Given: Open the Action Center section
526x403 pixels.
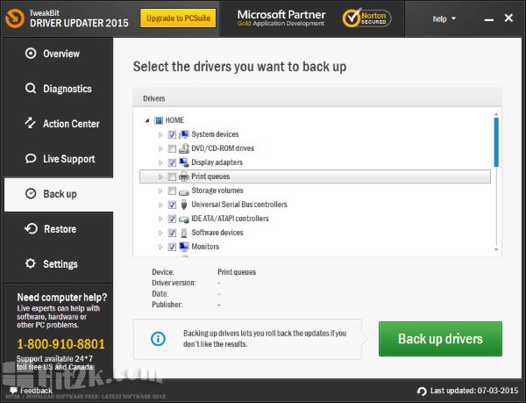Looking at the screenshot, I should coord(59,124).
